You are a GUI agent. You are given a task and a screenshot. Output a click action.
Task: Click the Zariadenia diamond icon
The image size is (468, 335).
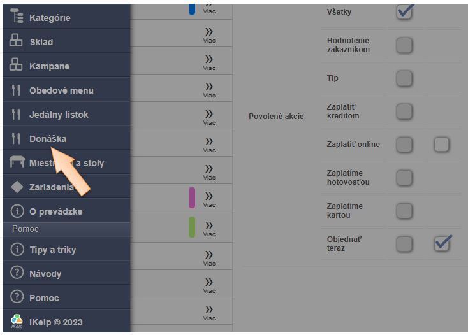pyautogui.click(x=17, y=187)
